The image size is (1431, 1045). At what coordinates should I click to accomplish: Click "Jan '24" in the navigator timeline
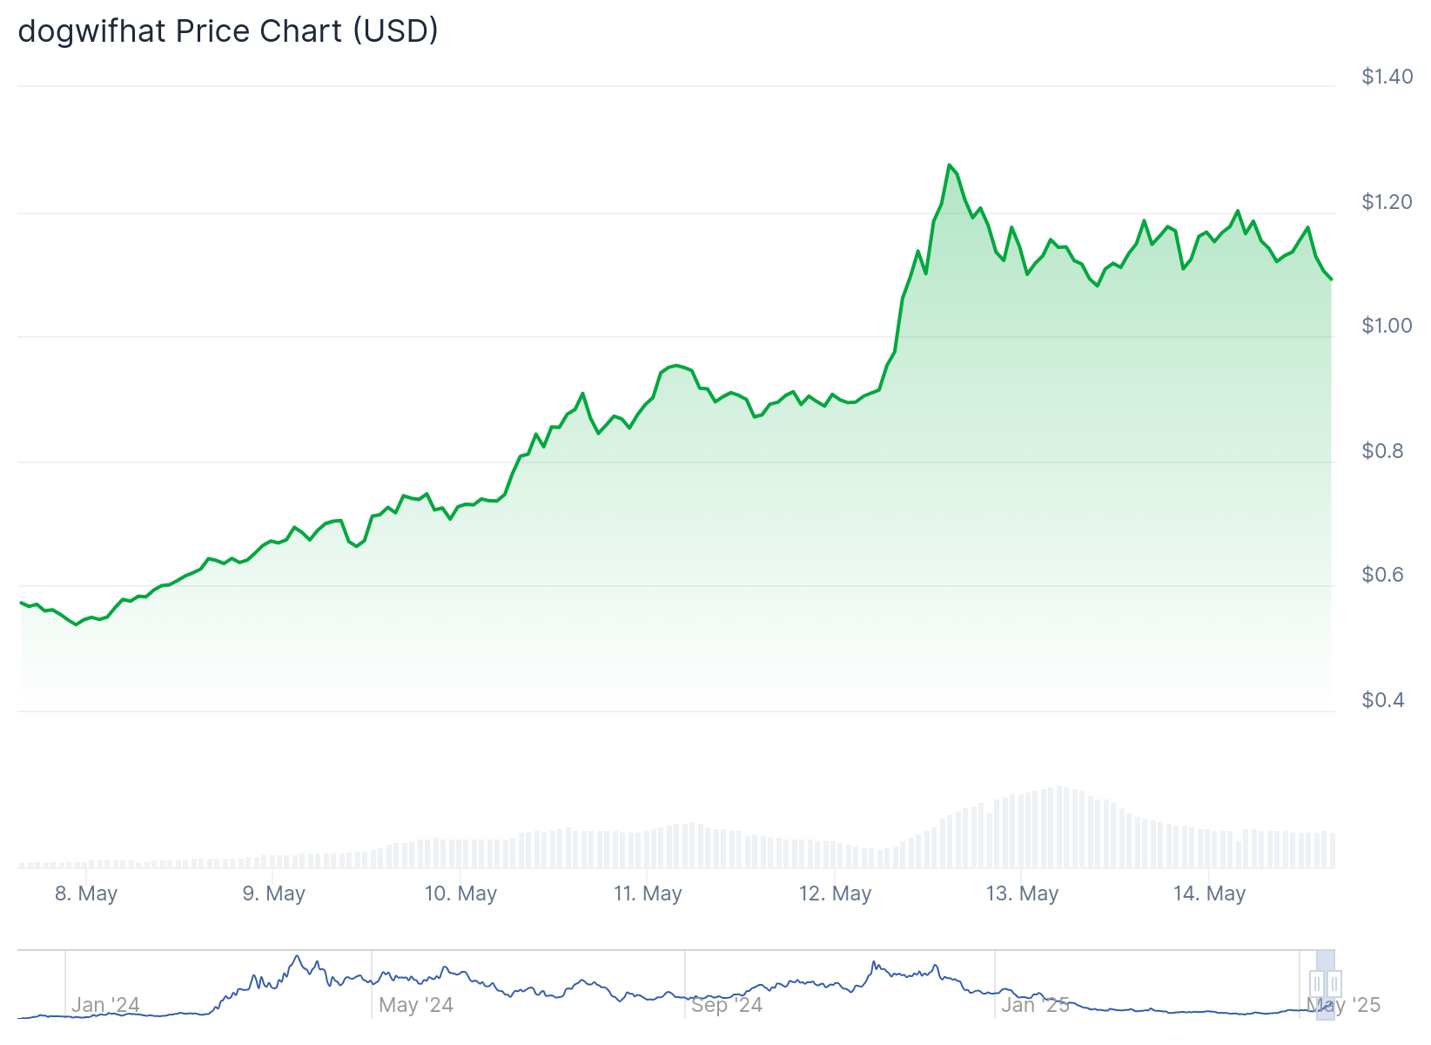(105, 1005)
